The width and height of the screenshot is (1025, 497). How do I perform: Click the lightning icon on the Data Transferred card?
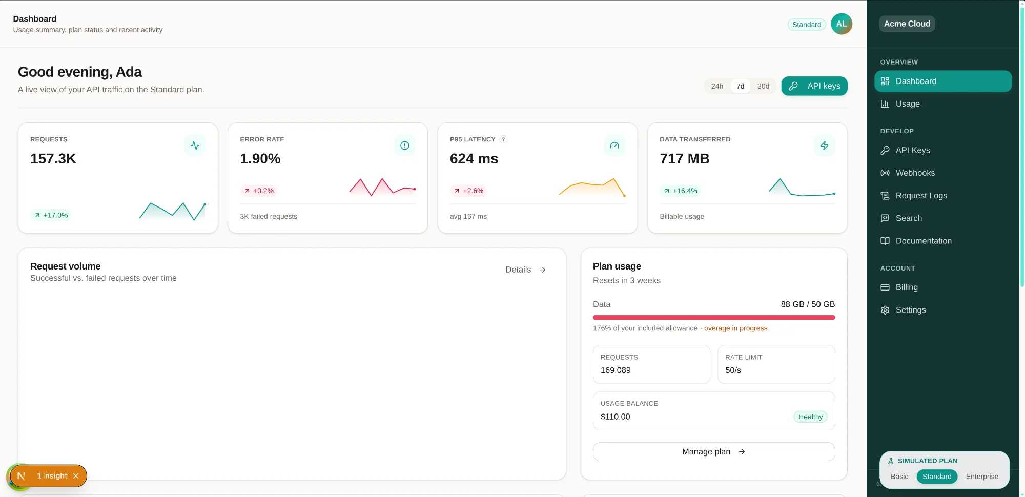click(x=824, y=146)
